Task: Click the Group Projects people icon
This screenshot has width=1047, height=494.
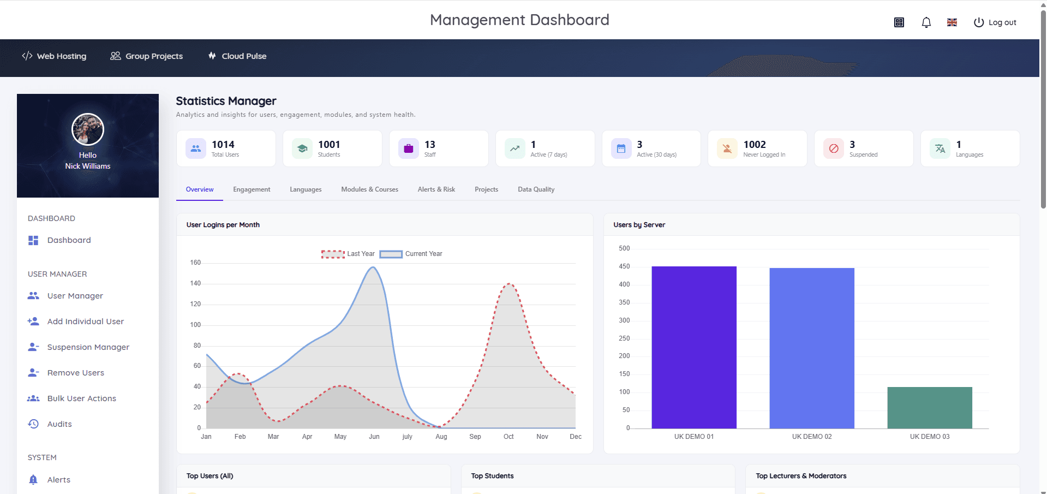Action: [x=116, y=56]
